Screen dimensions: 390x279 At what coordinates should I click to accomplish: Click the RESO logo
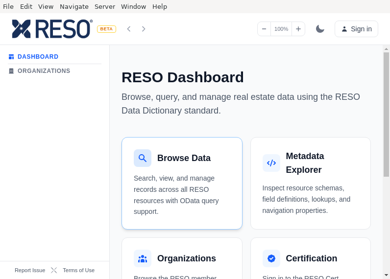(52, 29)
